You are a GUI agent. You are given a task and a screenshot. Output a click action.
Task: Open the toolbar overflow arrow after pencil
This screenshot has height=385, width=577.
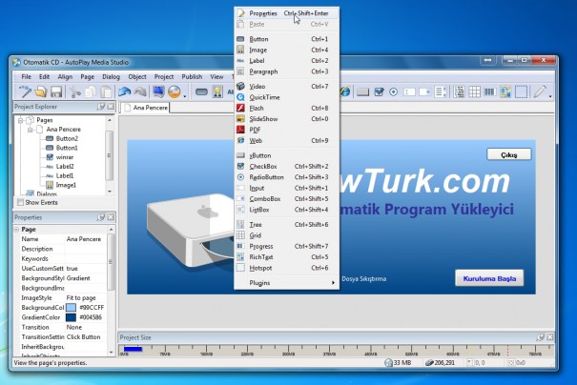click(550, 96)
